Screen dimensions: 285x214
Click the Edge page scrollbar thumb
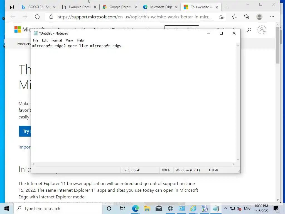pyautogui.click(x=277, y=45)
